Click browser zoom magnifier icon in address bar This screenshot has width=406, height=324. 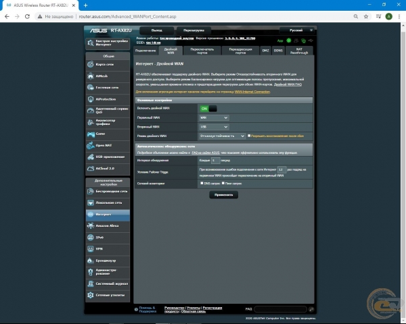point(356,16)
